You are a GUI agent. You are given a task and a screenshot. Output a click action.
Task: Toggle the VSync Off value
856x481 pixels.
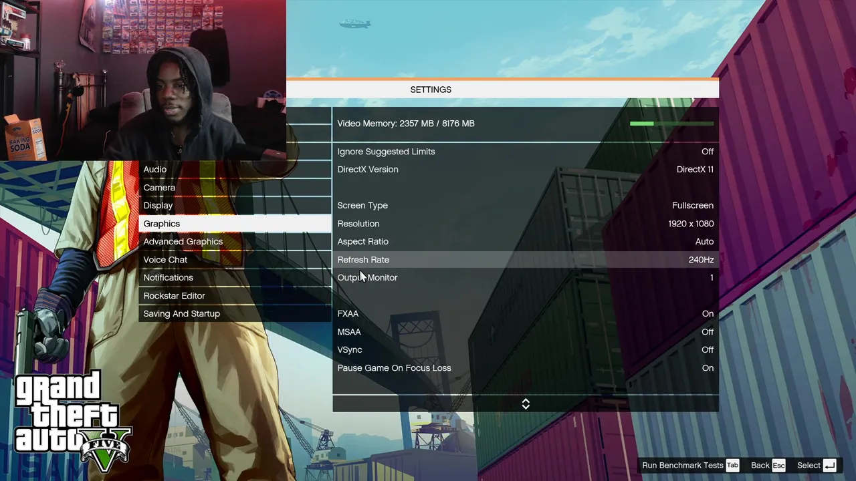coord(708,350)
